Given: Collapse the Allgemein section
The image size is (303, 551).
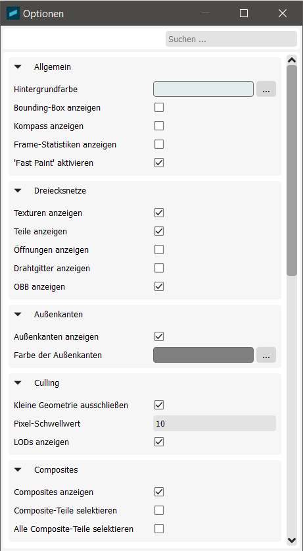Looking at the screenshot, I should (x=18, y=66).
